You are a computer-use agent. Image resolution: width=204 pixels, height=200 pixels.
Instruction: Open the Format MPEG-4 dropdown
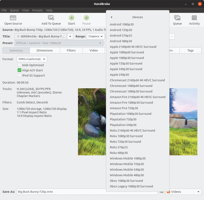coord(32,59)
